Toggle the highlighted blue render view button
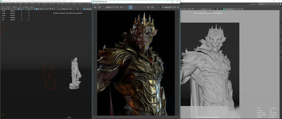Viewport: 282px width, 119px height. [x=131, y=7]
